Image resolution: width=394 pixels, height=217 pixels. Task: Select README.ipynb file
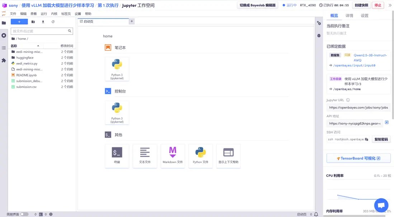[42, 75]
